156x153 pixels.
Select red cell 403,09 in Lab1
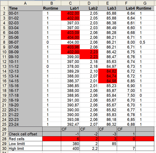pyautogui.click(x=70, y=33)
